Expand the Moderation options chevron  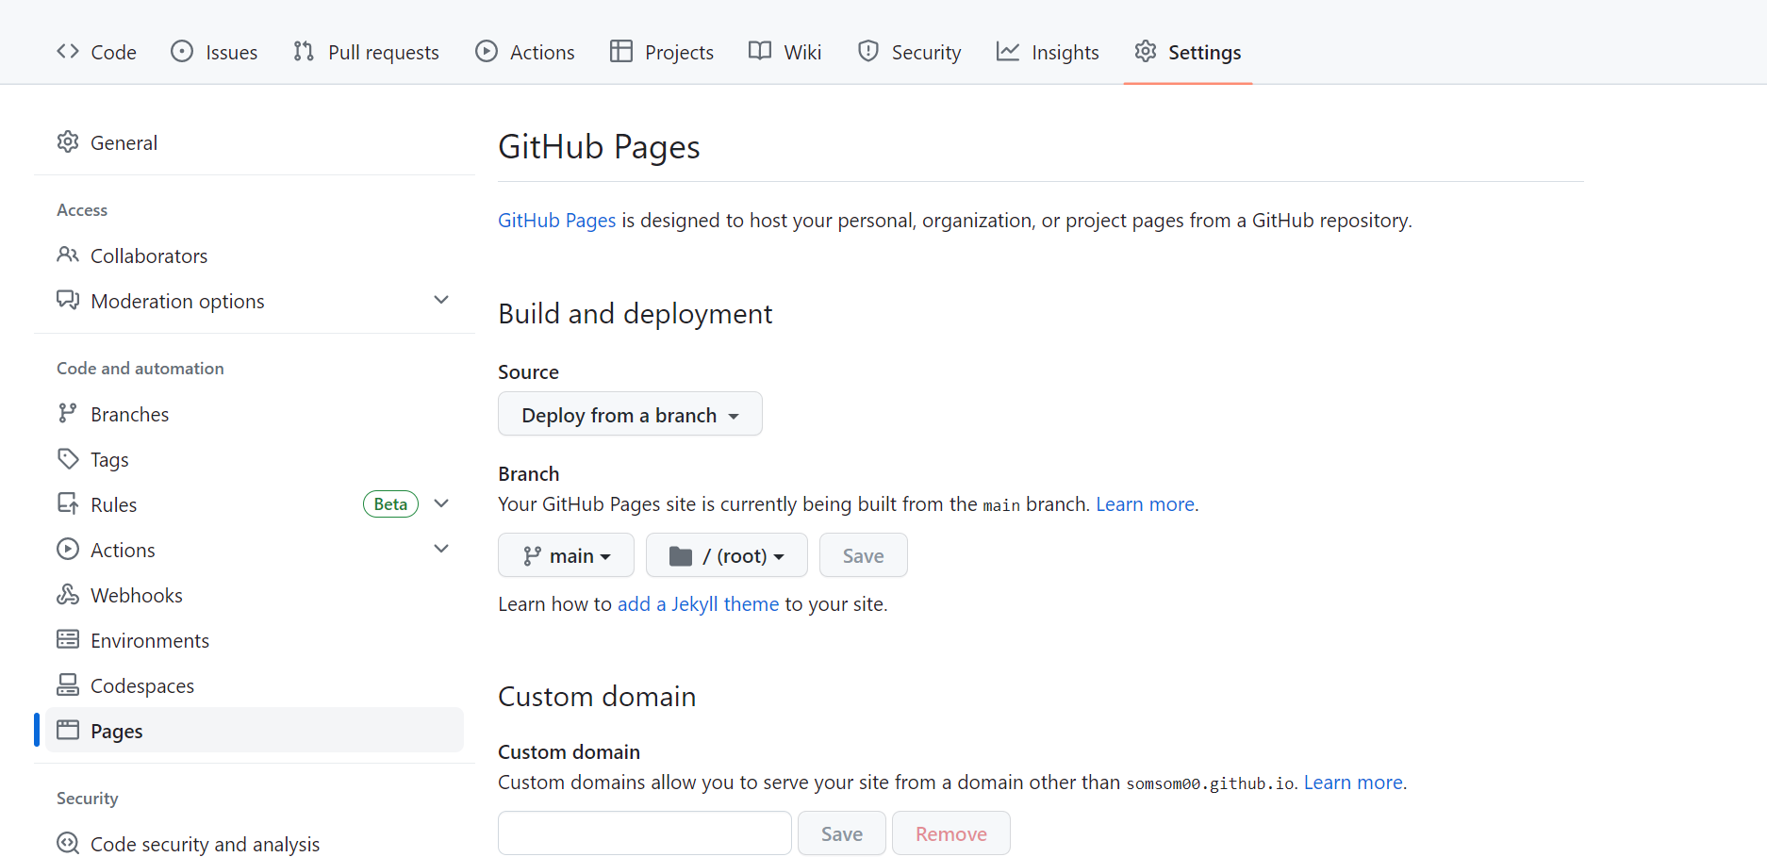[441, 300]
